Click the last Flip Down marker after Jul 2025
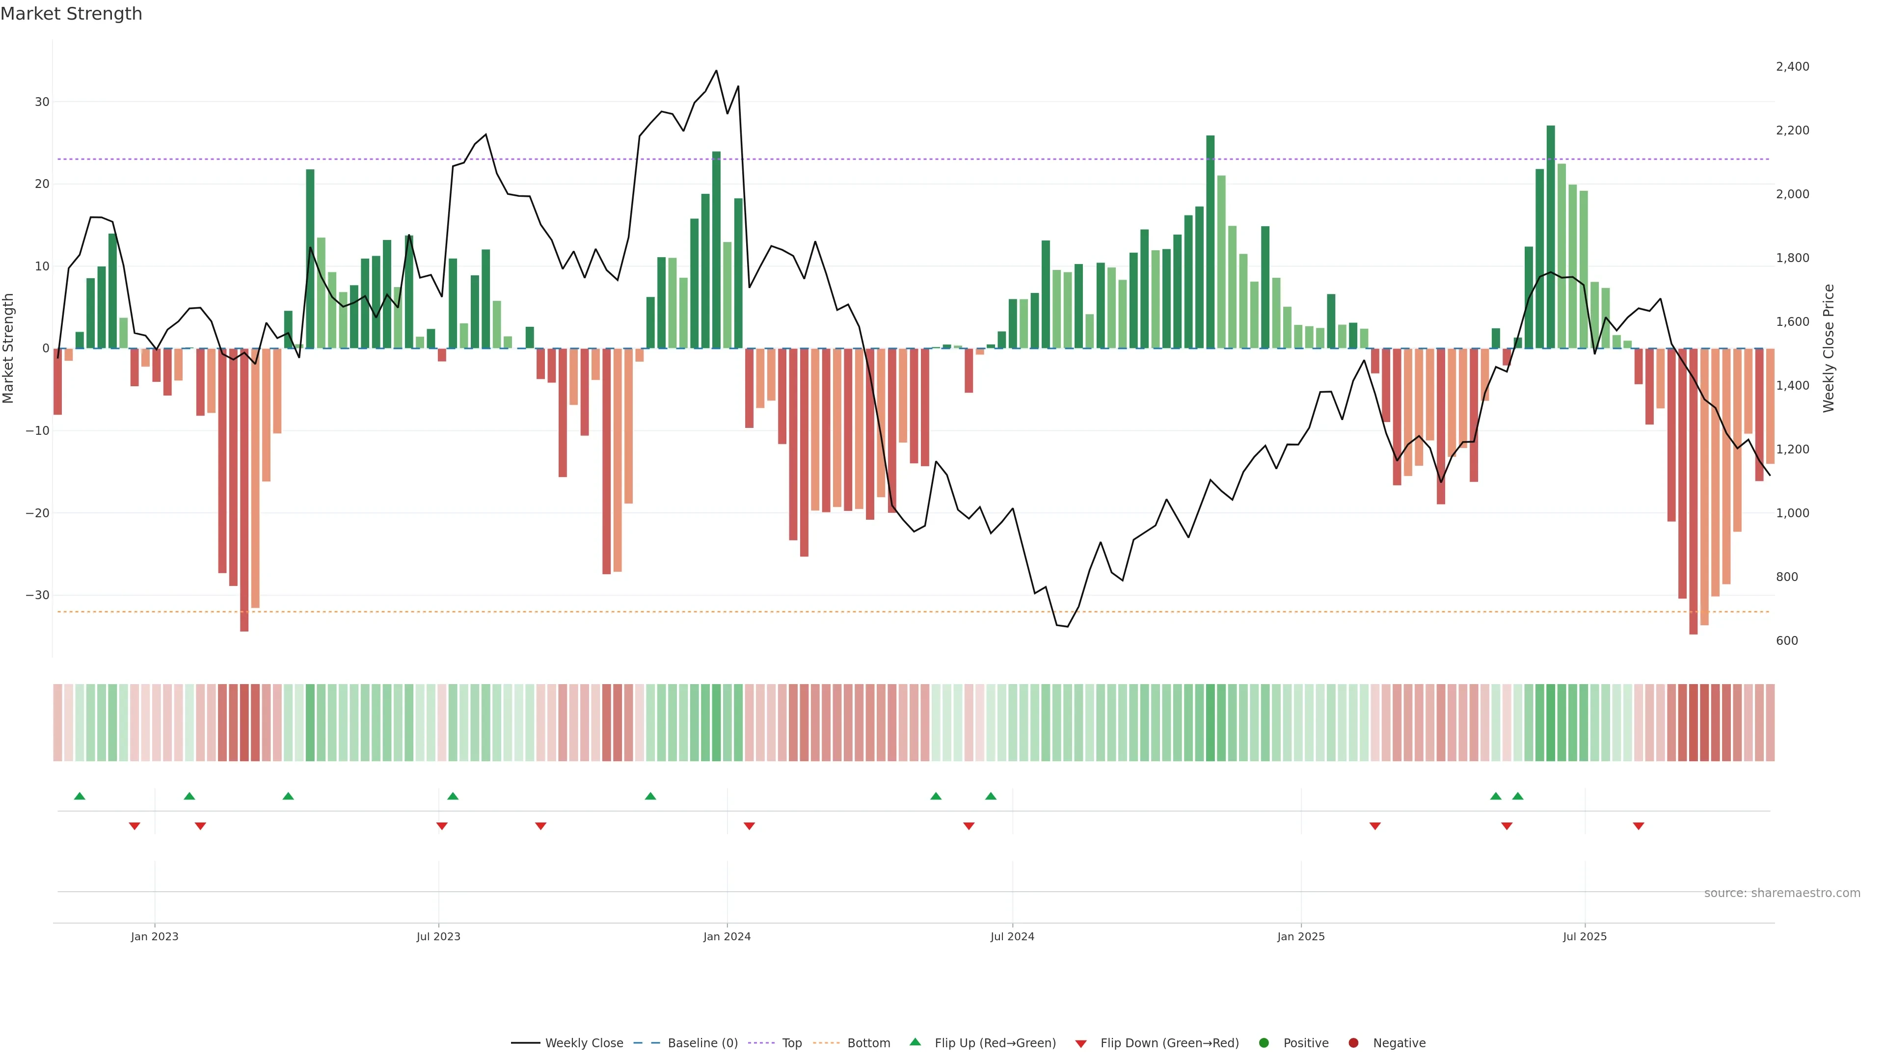The image size is (1885, 1060). pos(1639,826)
